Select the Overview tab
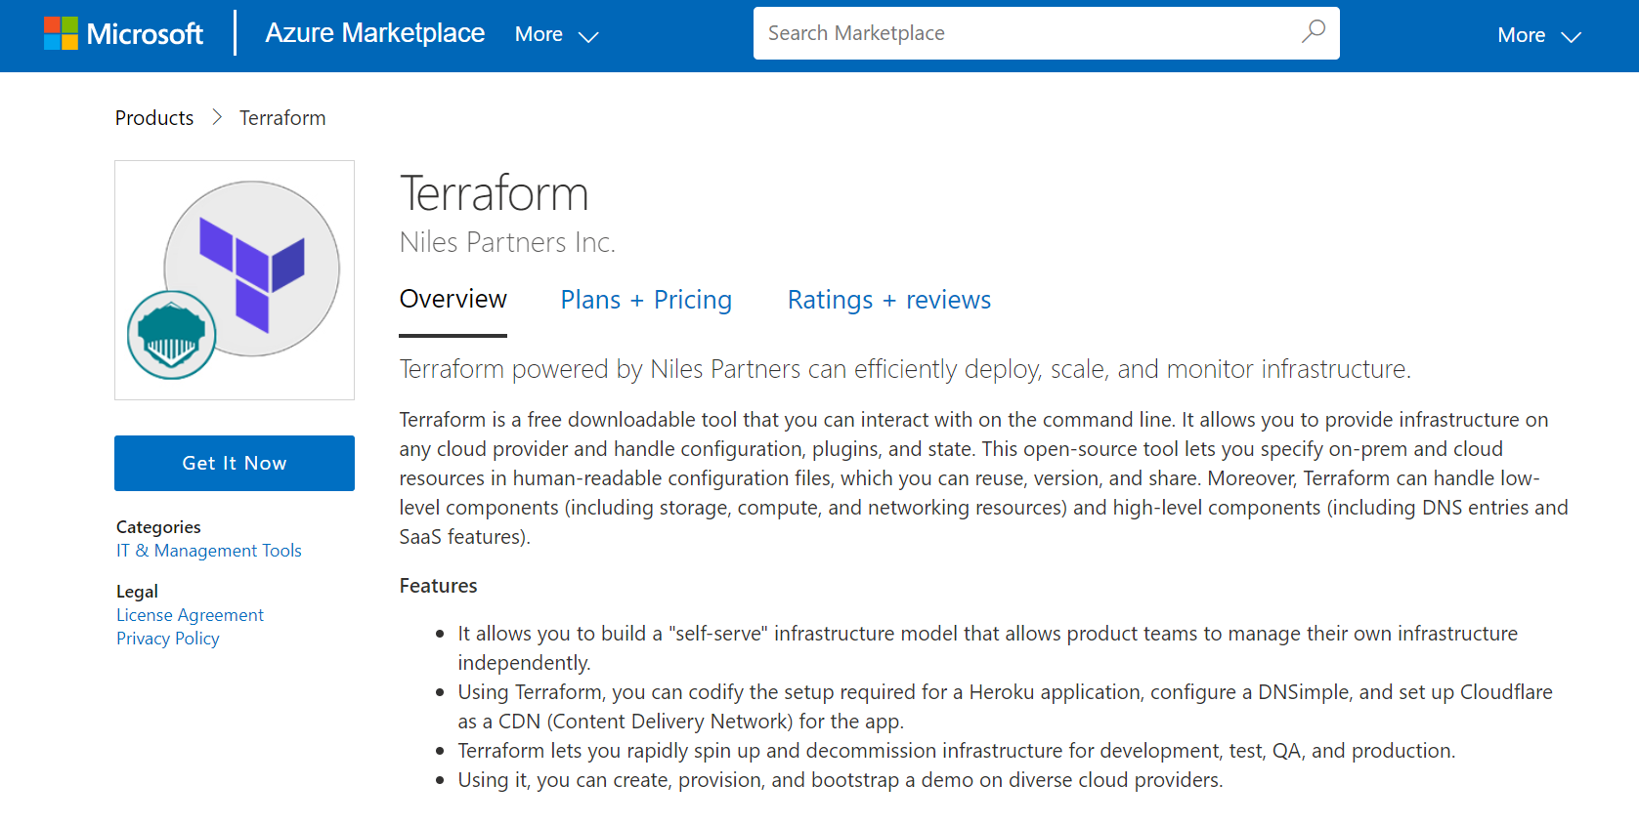 click(x=453, y=300)
